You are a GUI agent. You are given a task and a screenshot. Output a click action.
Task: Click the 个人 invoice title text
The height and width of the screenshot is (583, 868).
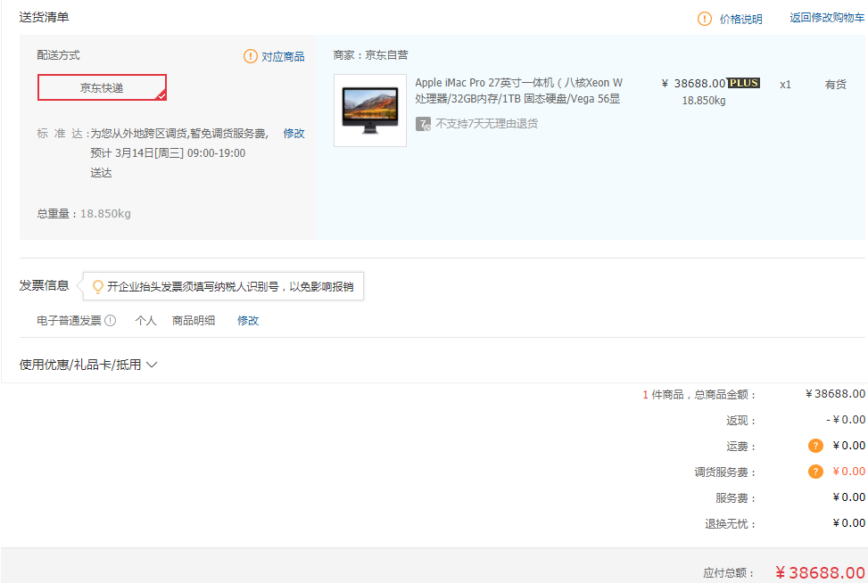(x=145, y=321)
